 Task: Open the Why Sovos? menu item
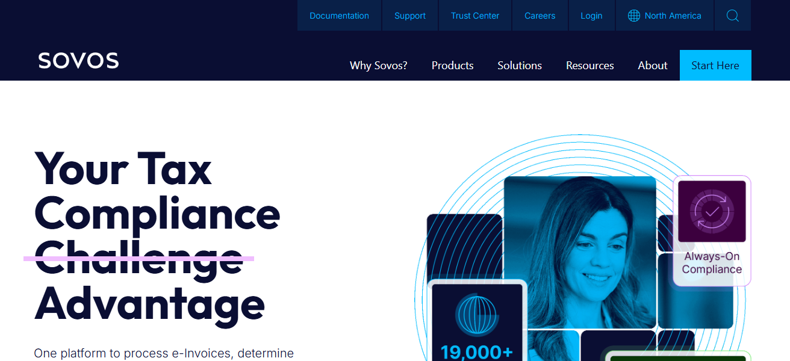(378, 65)
